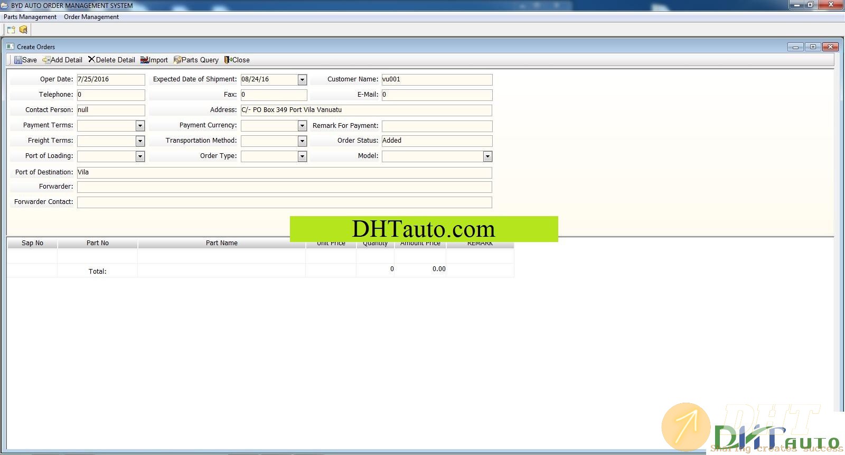
Task: Click the Create Orders window title icon
Action: [10, 47]
